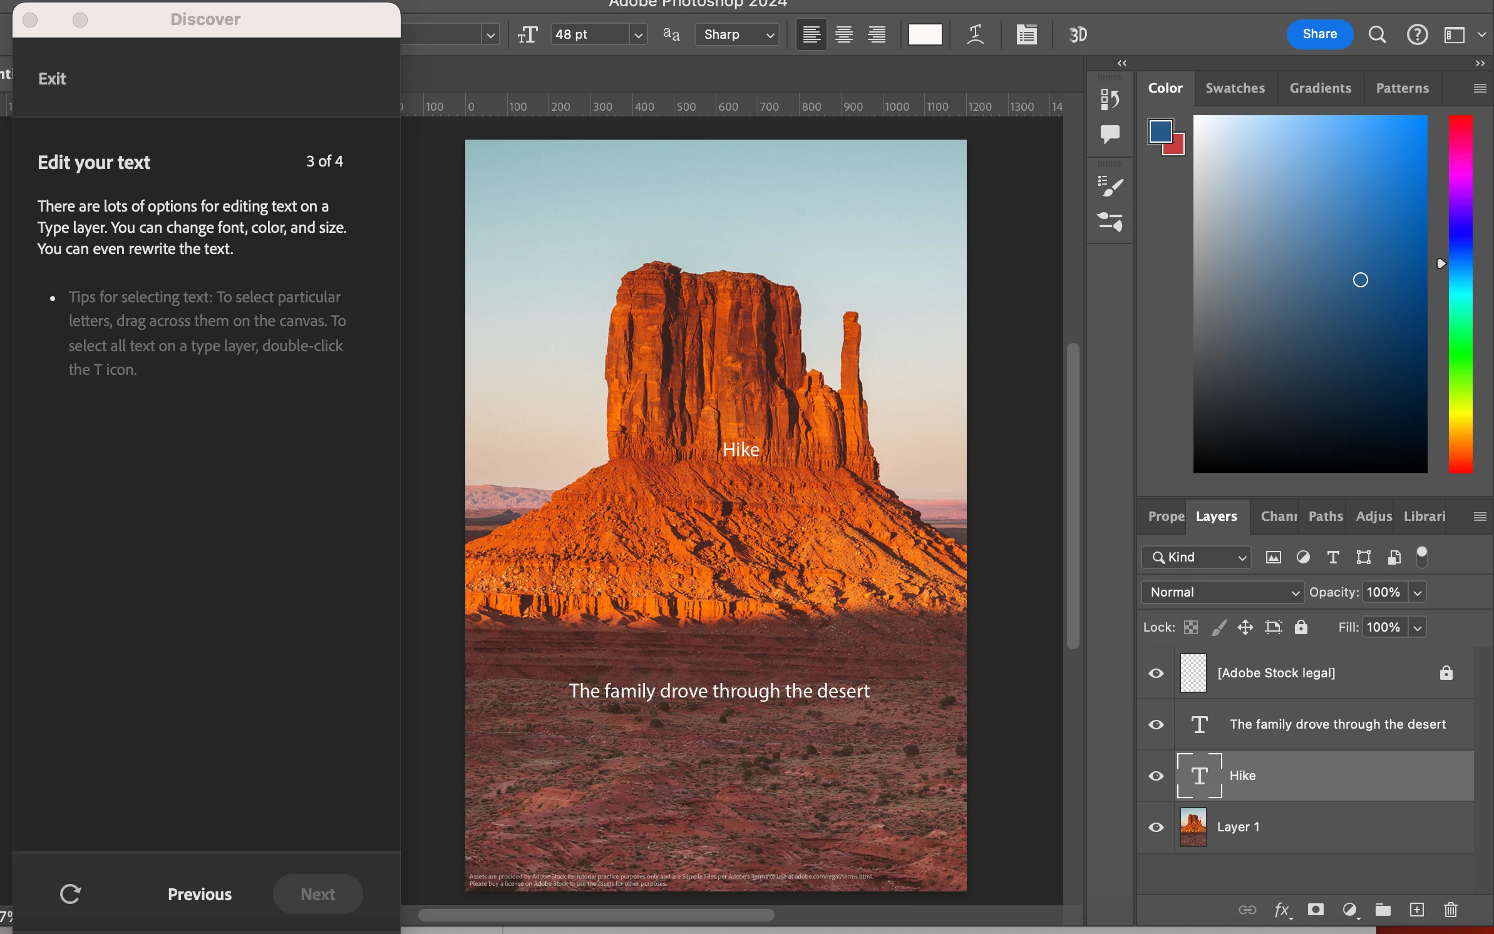Open the Normal blend mode dropdown
Viewport: 1494px width, 934px height.
[x=1222, y=592]
